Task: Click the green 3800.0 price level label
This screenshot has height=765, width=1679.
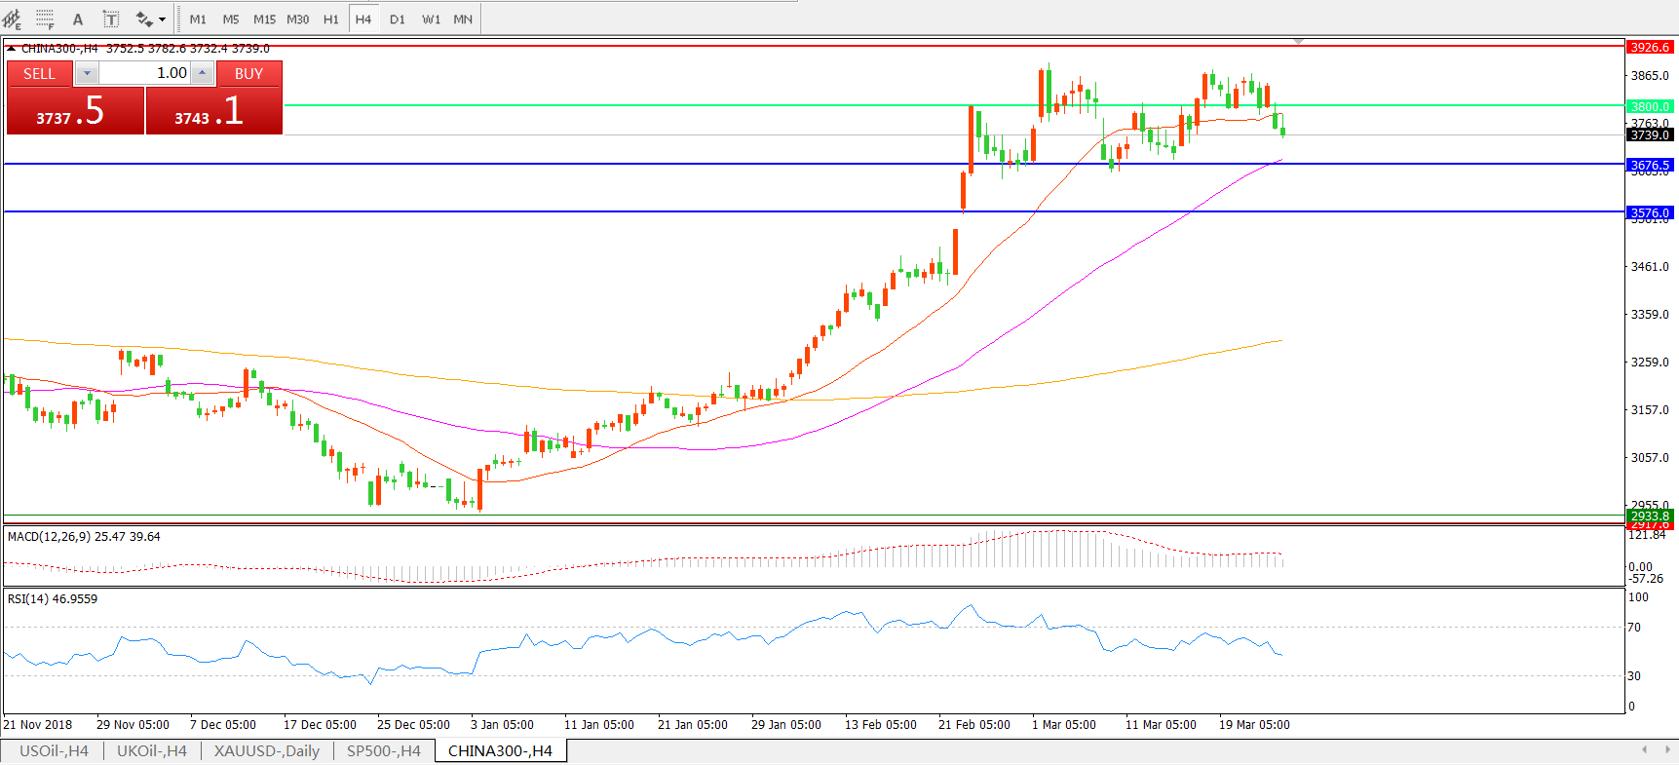Action: pyautogui.click(x=1649, y=106)
